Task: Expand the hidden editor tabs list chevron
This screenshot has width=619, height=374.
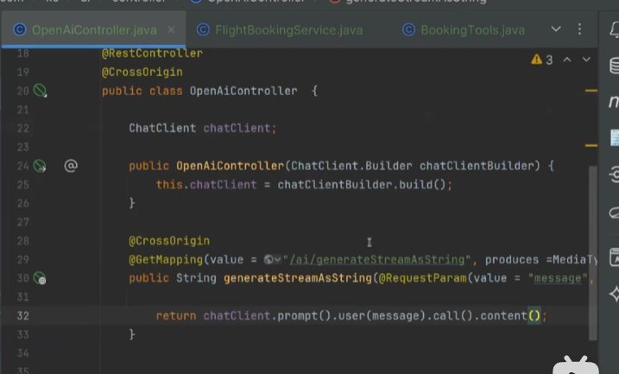Action: pyautogui.click(x=556, y=29)
